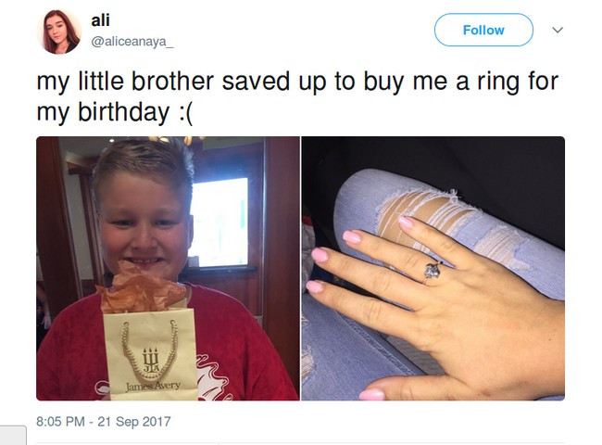Open the tweet timestamp 8:05 PM
Image resolution: width=602 pixels, height=445 pixels.
point(60,422)
